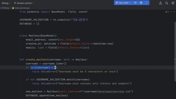Open the Version control menu

[24, 3]
